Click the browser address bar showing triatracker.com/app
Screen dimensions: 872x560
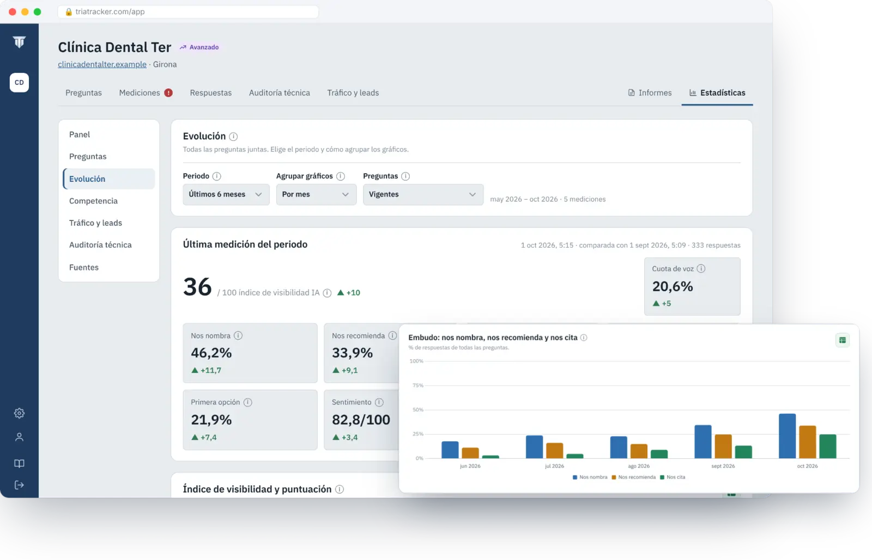tap(188, 11)
